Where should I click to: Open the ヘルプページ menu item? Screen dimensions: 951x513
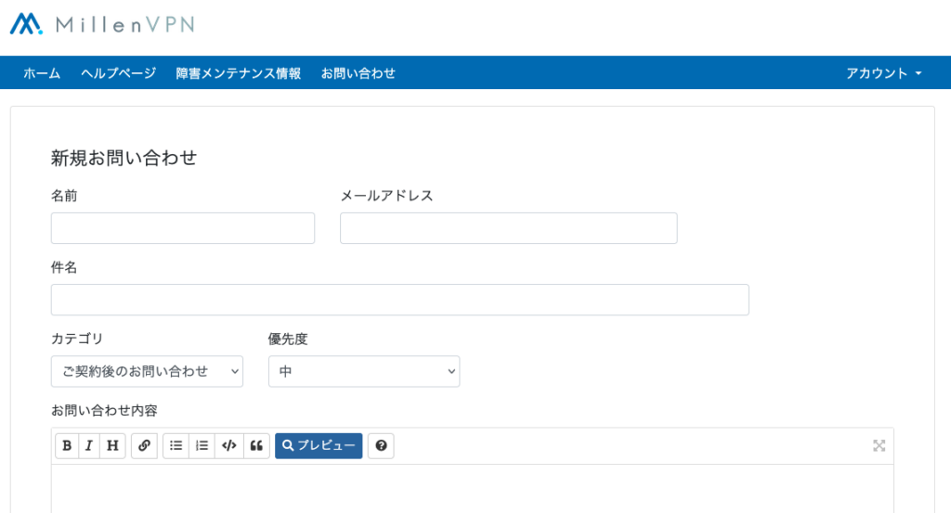(118, 73)
